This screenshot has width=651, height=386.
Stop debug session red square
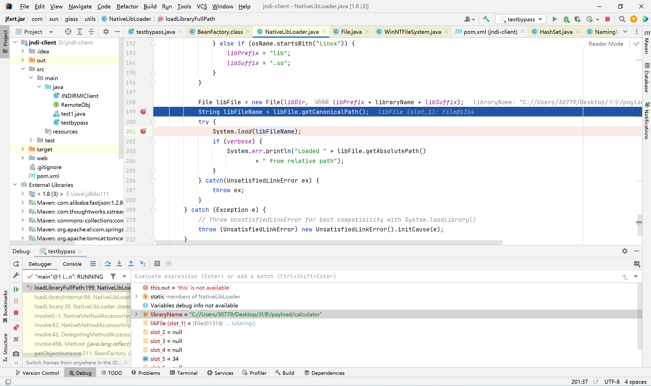point(16,313)
